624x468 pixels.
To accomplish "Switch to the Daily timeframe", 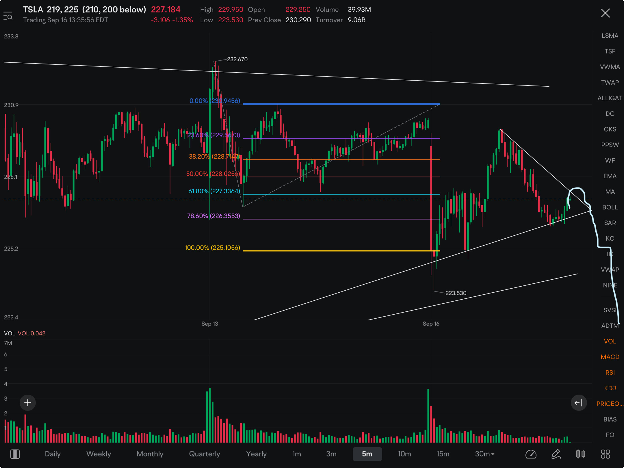I will tap(53, 454).
